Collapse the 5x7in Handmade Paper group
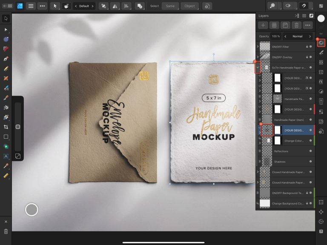This screenshot has height=245, width=327. coord(258,67)
